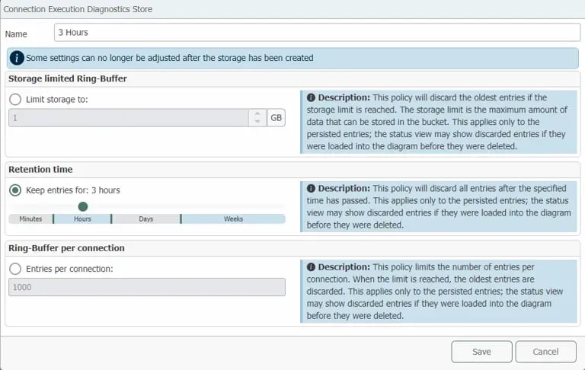Viewport: 585px width, 370px height.
Task: Select the 'Keep entries for' radio button
Action: click(x=15, y=190)
